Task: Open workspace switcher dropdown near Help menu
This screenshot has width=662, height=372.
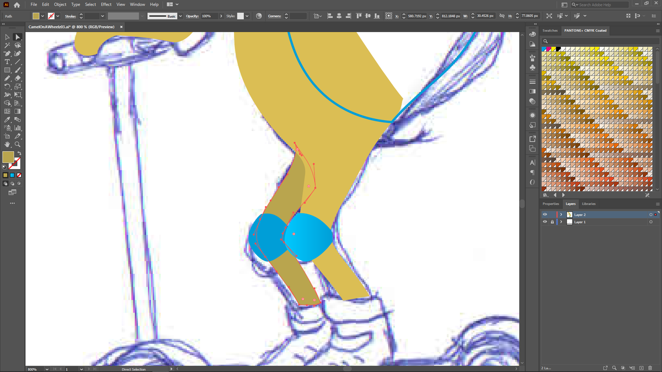Action: pyautogui.click(x=173, y=4)
